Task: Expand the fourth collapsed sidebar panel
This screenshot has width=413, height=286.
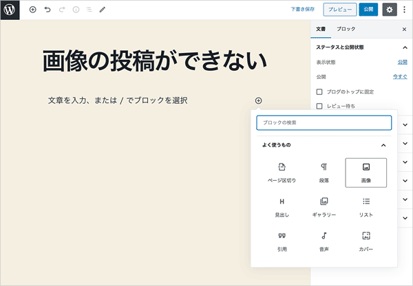Action: coord(405,181)
